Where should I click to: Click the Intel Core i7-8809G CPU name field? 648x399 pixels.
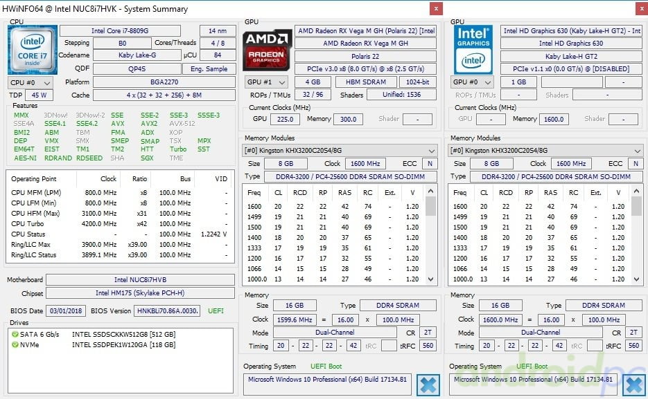click(x=119, y=31)
